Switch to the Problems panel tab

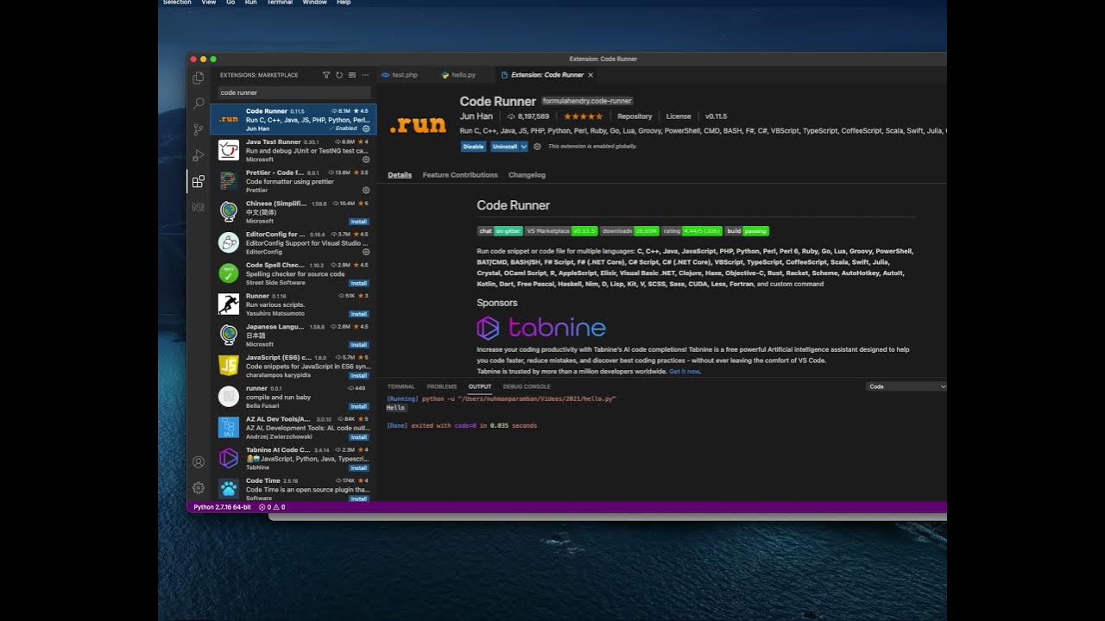click(441, 386)
